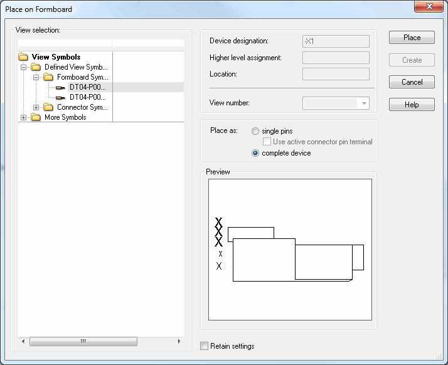The width and height of the screenshot is (448, 365).
Task: Click the second DT04-P00 connector symbol icon
Action: (x=60, y=97)
